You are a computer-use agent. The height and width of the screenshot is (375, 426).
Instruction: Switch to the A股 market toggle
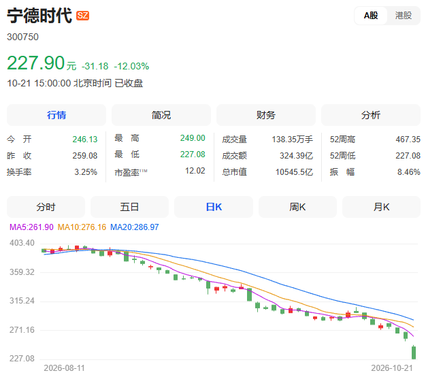tap(371, 16)
